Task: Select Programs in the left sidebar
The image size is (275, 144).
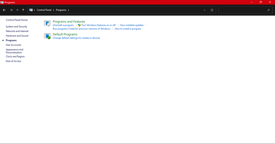Action: coord(11,40)
